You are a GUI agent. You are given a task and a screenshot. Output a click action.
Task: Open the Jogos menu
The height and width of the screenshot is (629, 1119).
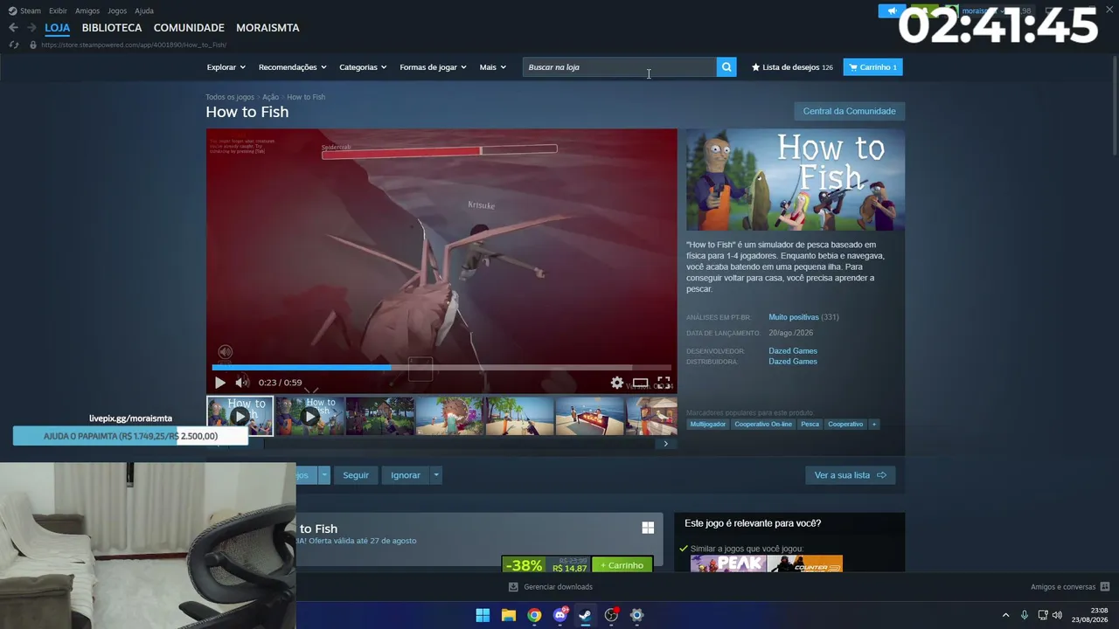117,10
